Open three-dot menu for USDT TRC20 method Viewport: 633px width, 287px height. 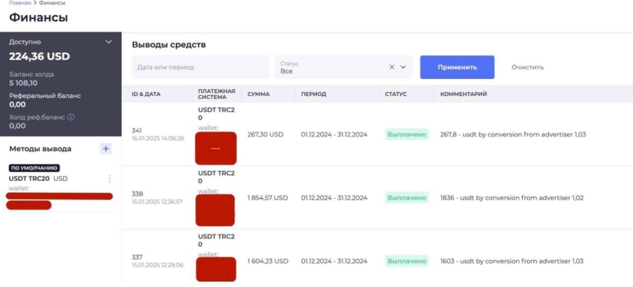tap(110, 178)
